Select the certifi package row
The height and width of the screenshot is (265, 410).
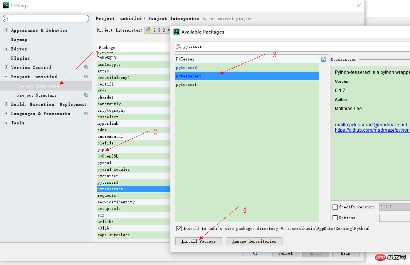pos(134,84)
